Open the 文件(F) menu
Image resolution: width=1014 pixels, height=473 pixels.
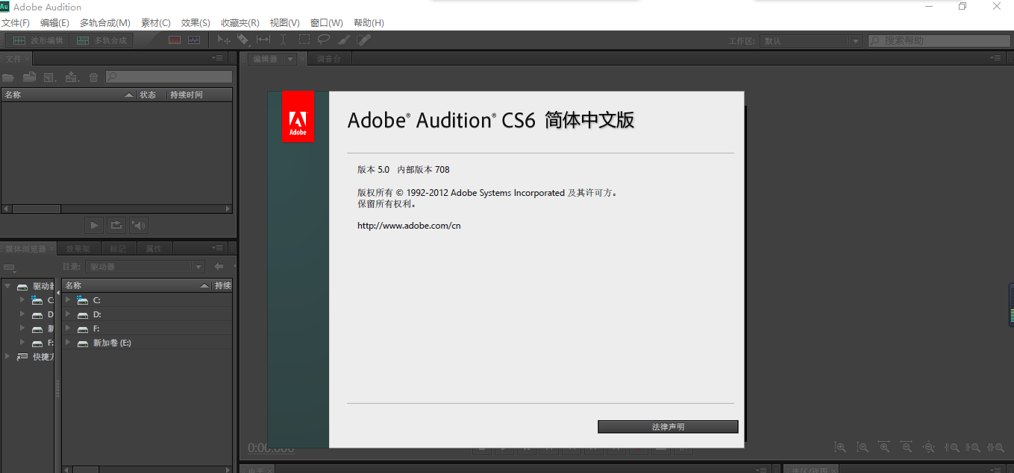16,23
